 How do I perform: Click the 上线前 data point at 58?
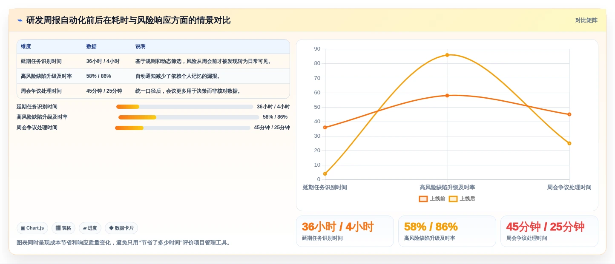(447, 96)
